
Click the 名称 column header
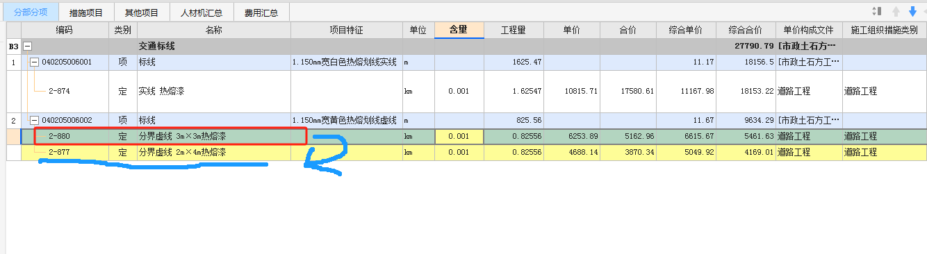click(x=214, y=31)
